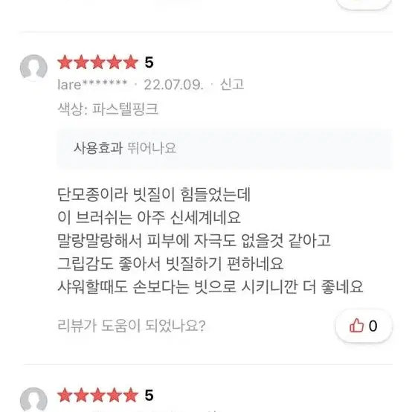
Task: Click the 색상: 파스텔핑크 option text
Action: (x=108, y=109)
